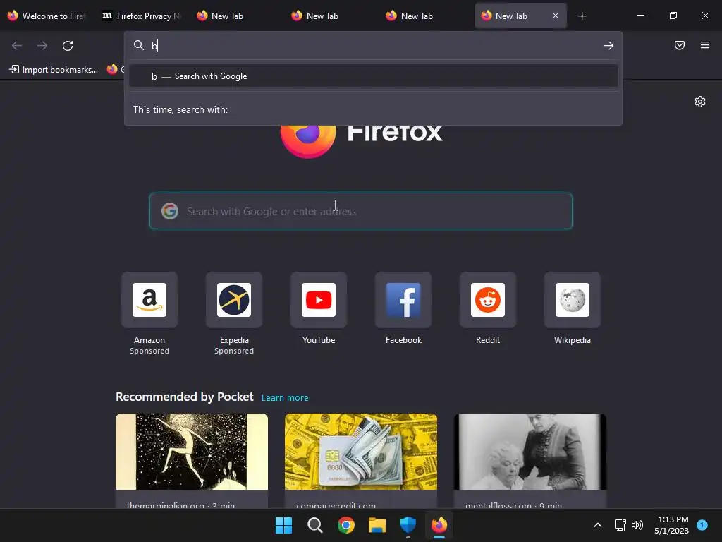Open new tab page settings gear
This screenshot has width=722, height=542.
point(700,102)
